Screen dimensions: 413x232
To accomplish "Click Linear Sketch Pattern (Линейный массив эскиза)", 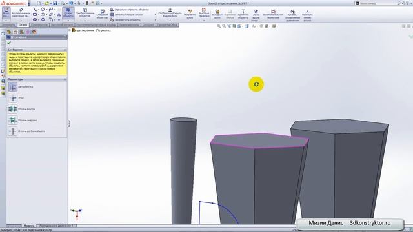I will click(x=126, y=15).
